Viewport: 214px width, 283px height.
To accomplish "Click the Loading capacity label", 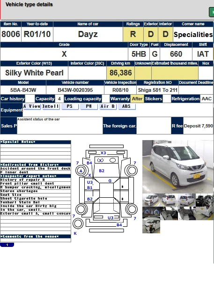I will coord(83,99).
